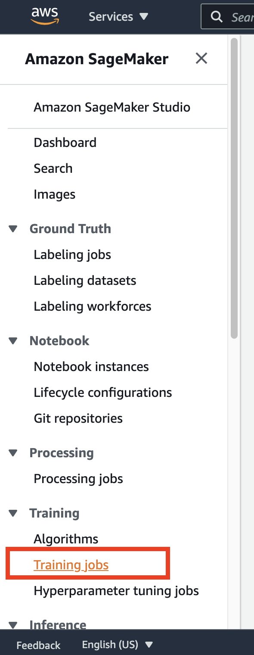Click the Feedback button in footer
The height and width of the screenshot is (655, 254).
pyautogui.click(x=38, y=645)
